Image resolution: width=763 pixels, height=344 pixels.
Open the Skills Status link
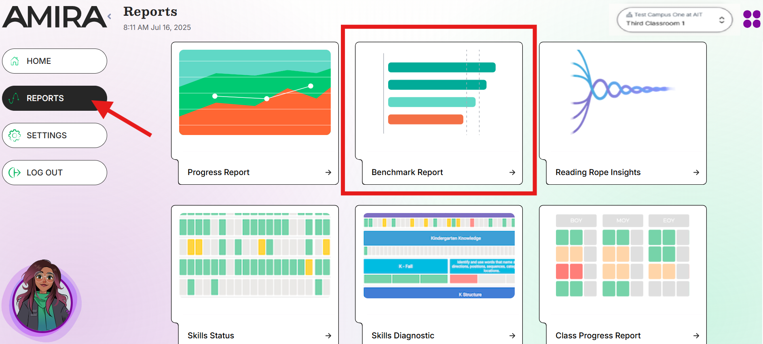(211, 336)
